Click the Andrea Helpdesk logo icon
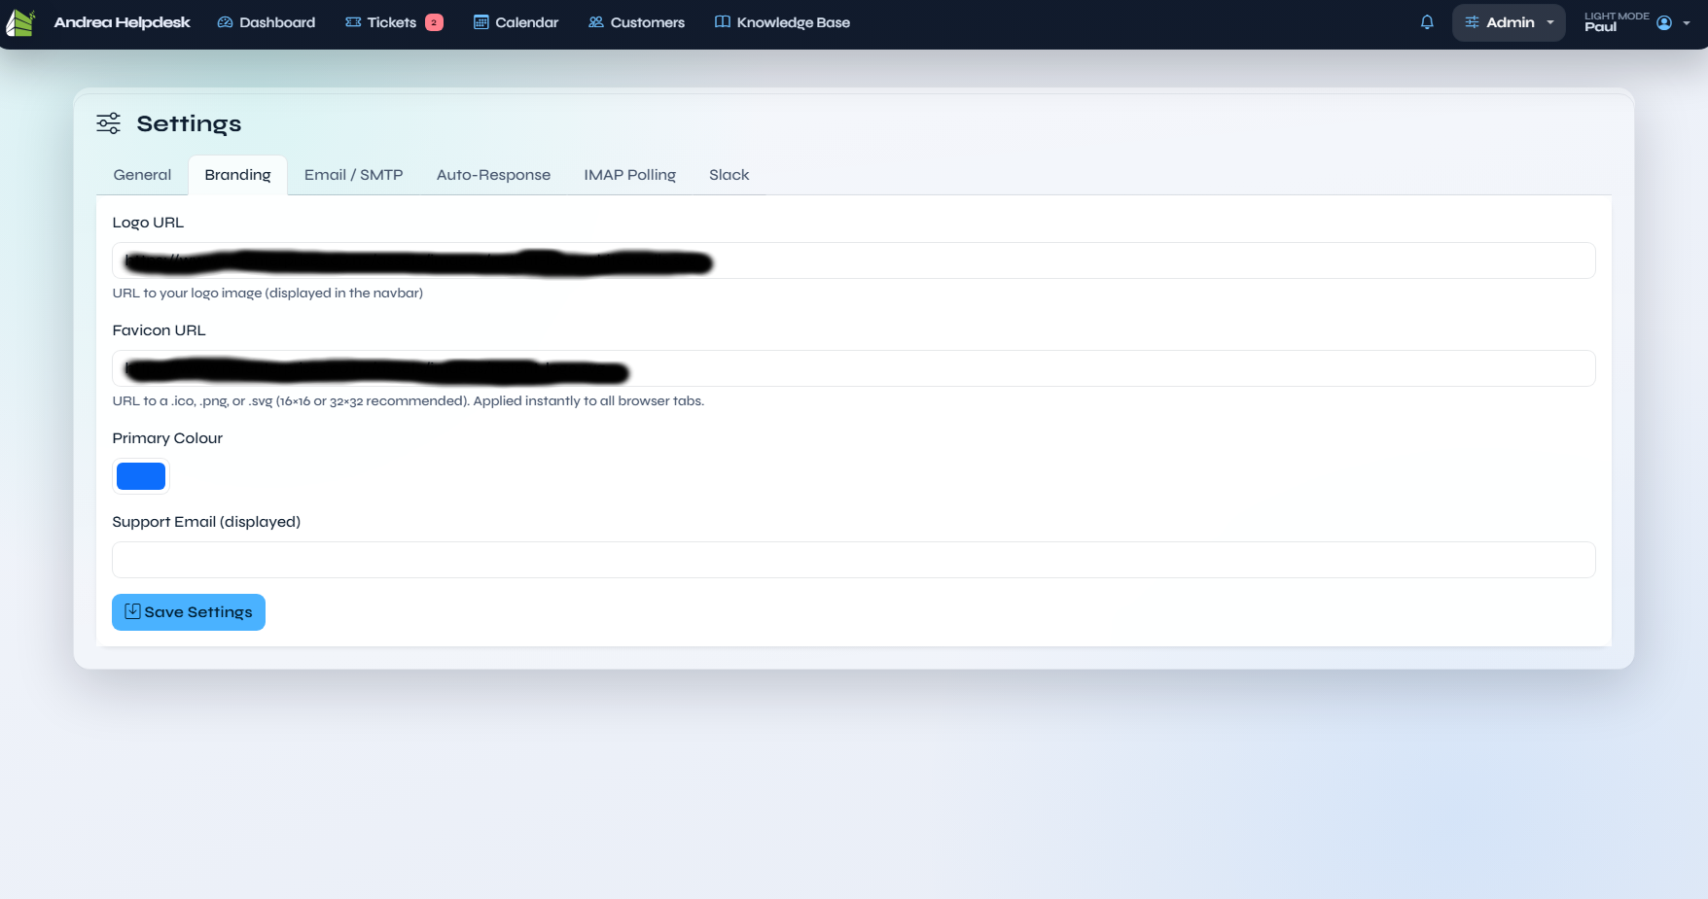 pos(21,21)
